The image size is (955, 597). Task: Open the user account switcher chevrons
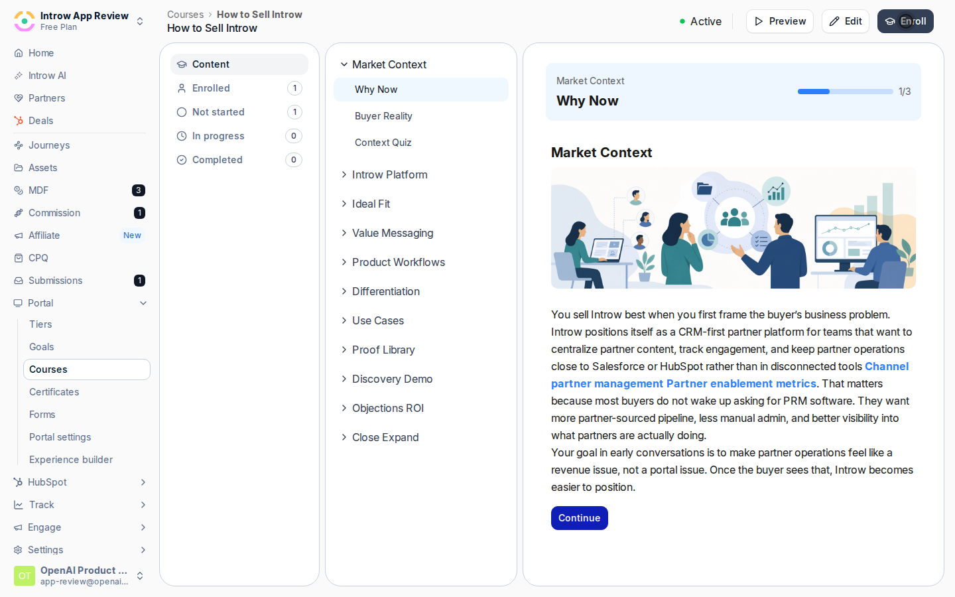(x=140, y=576)
